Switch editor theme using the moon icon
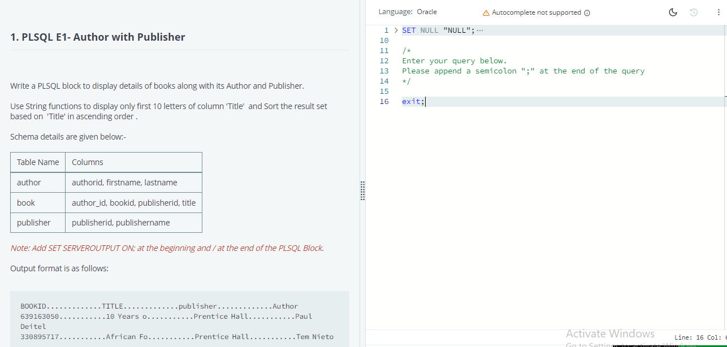The height and width of the screenshot is (347, 727). coord(673,11)
